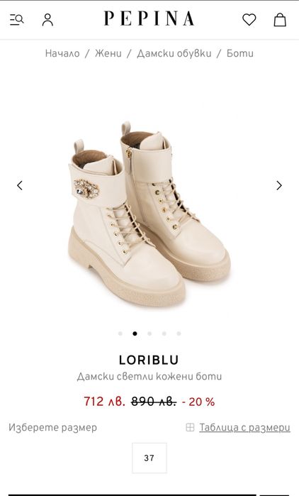
Task: Select size 37
Action: click(149, 458)
